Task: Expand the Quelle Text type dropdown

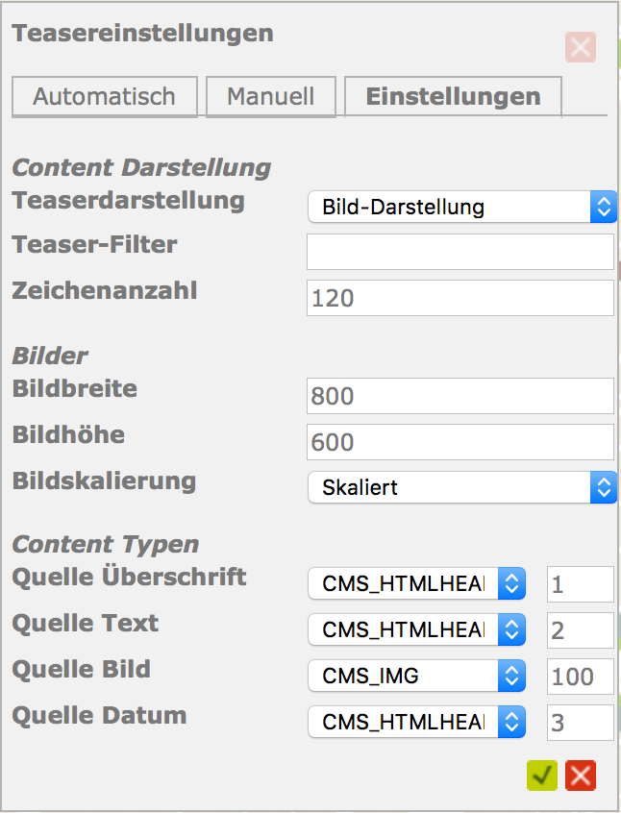Action: 416,629
